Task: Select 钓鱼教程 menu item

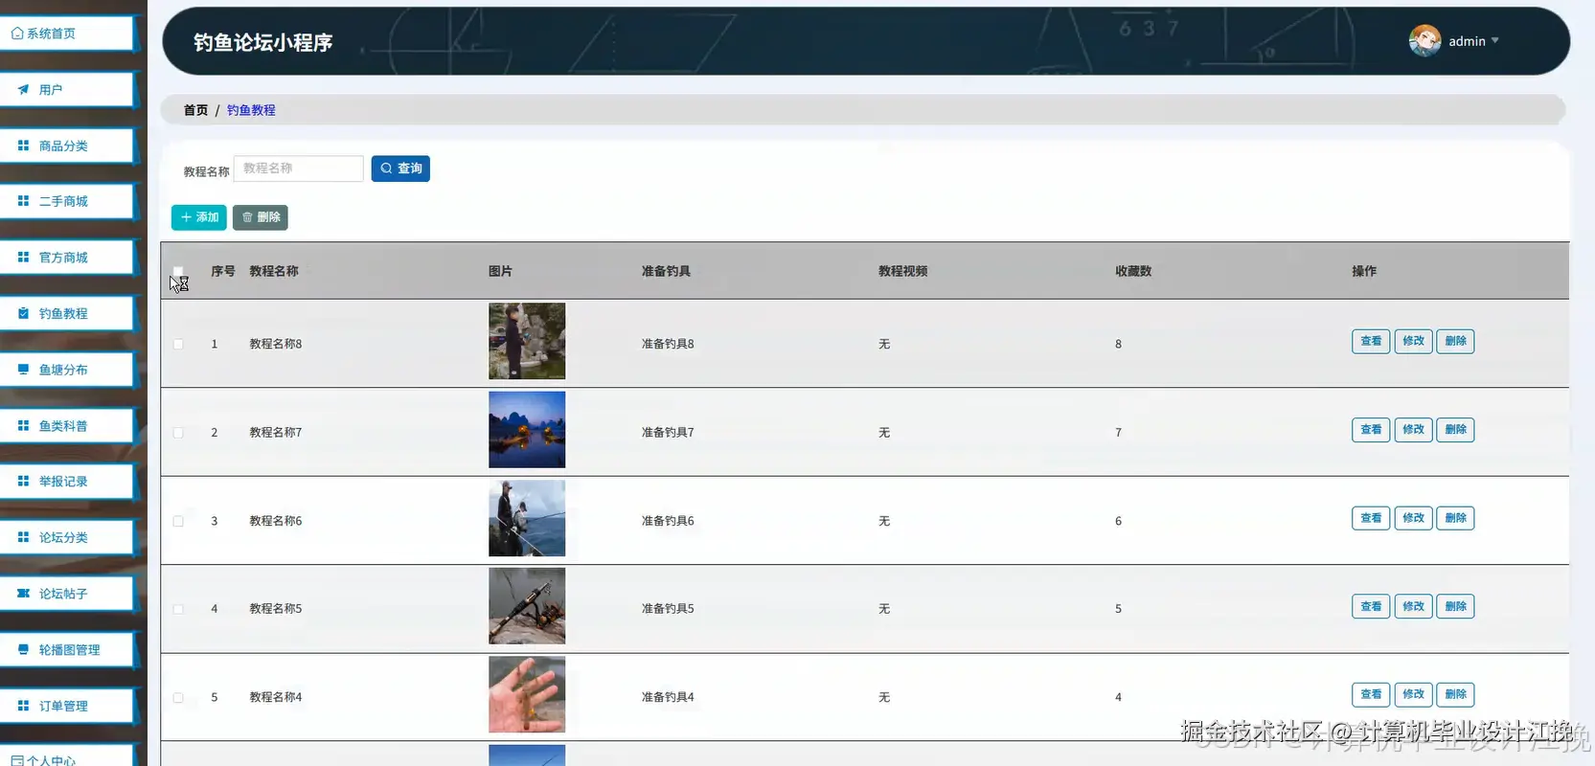Action: 67,313
